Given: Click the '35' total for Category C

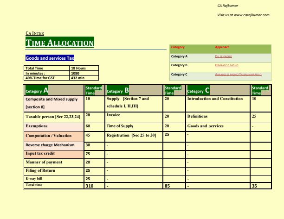Looking at the screenshot, I should point(261,186).
